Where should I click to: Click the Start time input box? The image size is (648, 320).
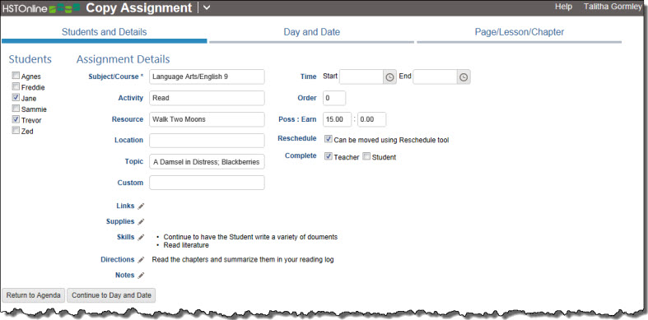(x=361, y=77)
